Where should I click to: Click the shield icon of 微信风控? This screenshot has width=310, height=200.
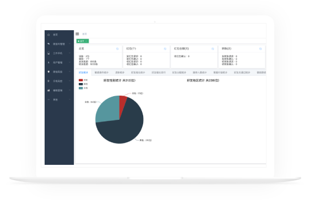click(48, 71)
